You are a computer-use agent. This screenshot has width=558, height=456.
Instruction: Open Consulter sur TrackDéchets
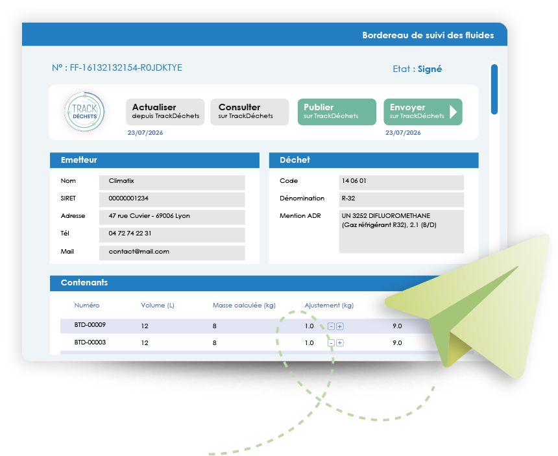tap(249, 112)
